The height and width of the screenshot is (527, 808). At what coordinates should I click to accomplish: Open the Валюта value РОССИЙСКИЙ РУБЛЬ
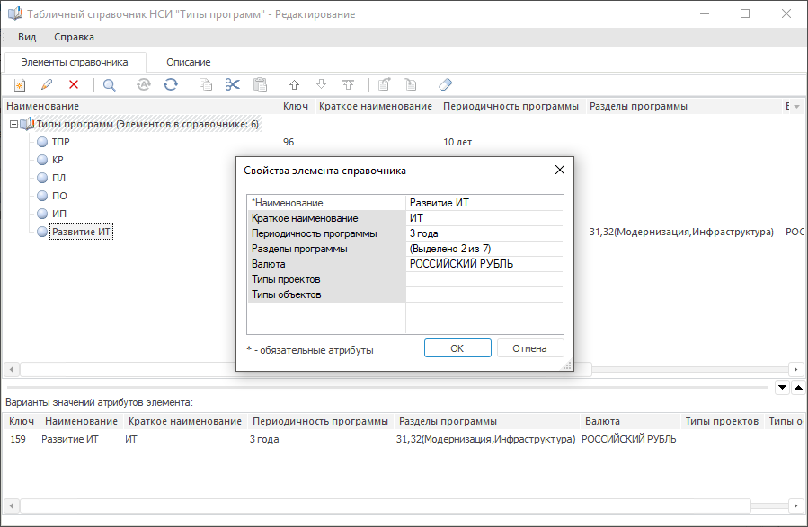pos(484,264)
